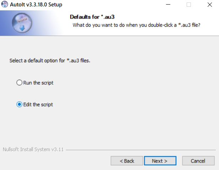Proceed by pressing the Next button
This screenshot has height=170, width=219.
coord(160,161)
